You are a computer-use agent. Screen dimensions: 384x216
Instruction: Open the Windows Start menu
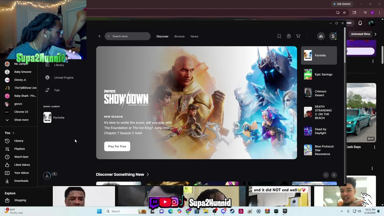click(99, 211)
